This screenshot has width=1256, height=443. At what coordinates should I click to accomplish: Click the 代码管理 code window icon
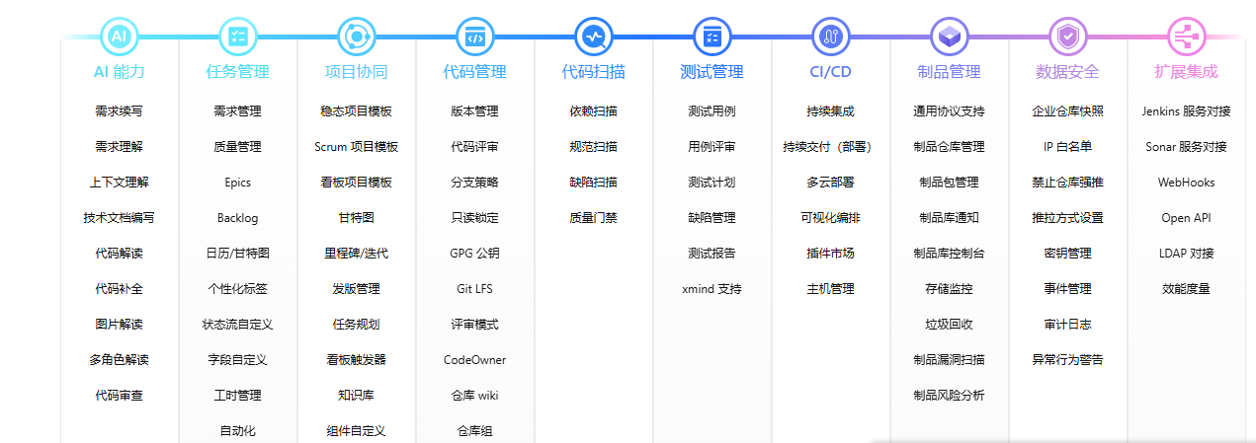(474, 37)
